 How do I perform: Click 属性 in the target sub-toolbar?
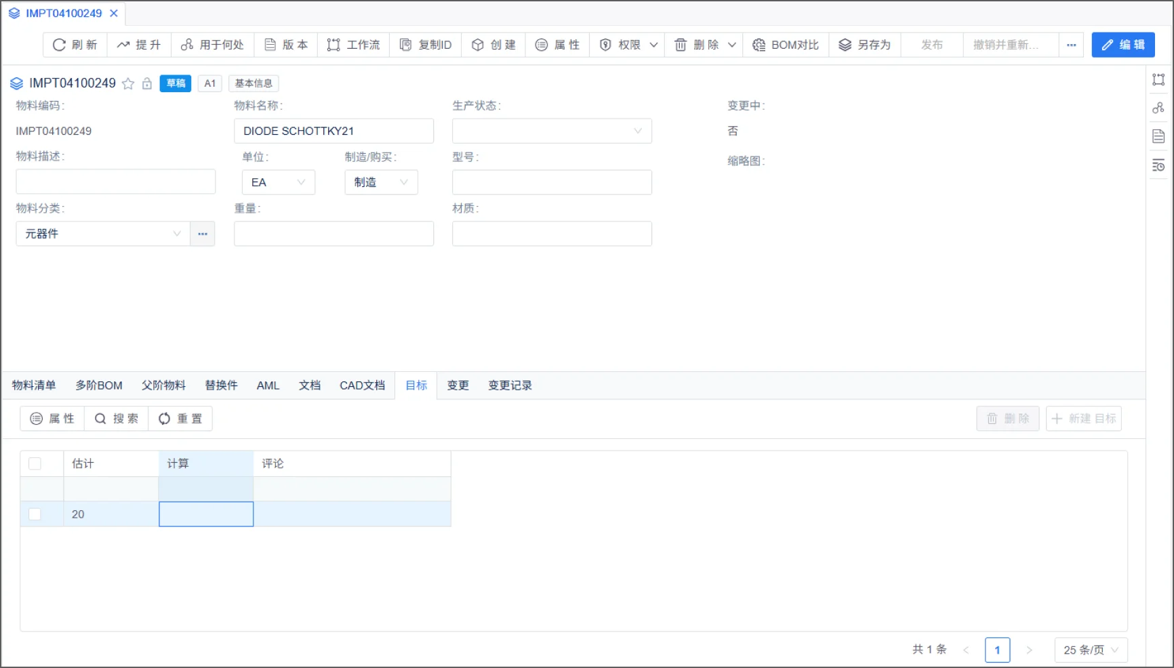click(x=52, y=419)
